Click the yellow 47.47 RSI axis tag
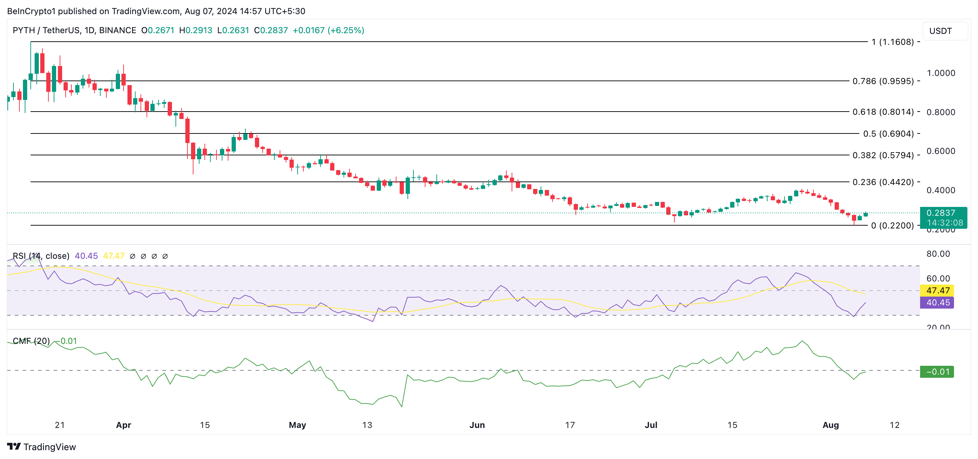Screen dimensions: 978x459 click(x=938, y=291)
